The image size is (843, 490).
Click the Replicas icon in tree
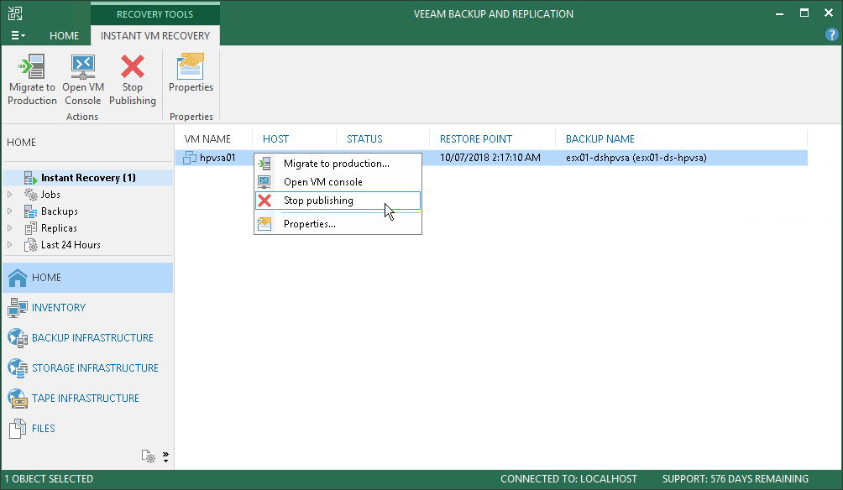click(30, 228)
